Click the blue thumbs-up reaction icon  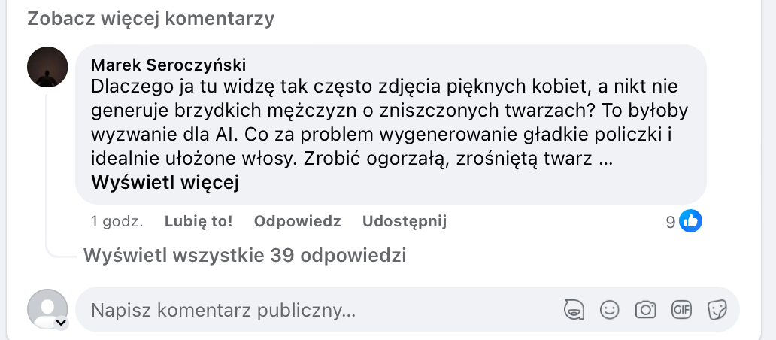[x=690, y=221]
